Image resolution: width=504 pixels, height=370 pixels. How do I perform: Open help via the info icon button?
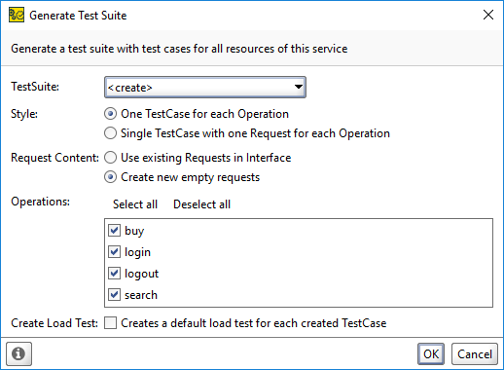pos(18,353)
